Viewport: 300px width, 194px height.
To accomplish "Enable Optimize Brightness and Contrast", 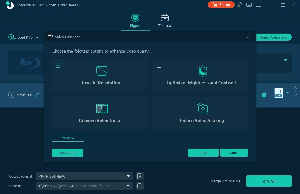I will click(x=159, y=65).
